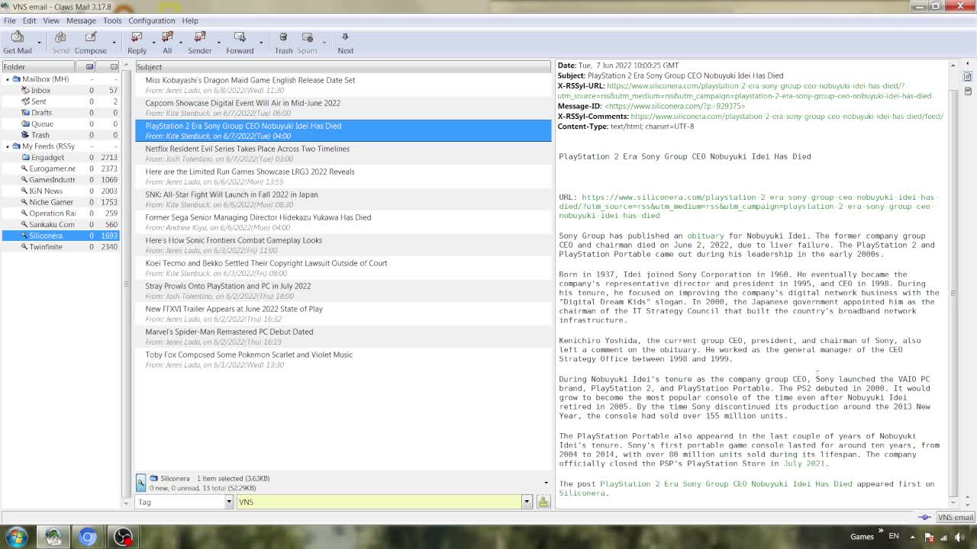Open the Edit menu
This screenshot has height=549, width=977.
29,21
